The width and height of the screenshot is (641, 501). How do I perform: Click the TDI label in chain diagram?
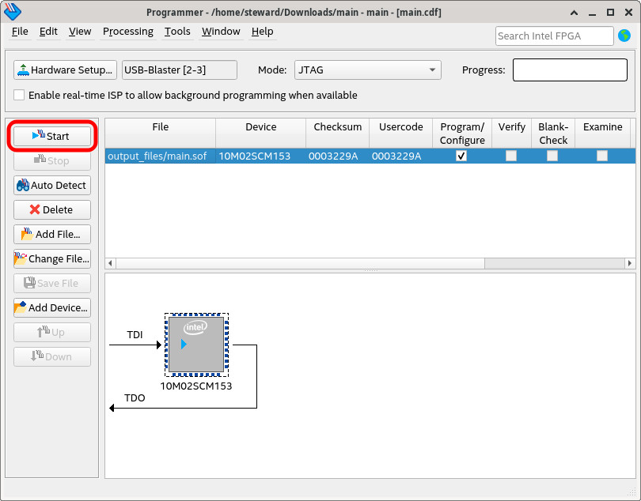click(x=135, y=335)
